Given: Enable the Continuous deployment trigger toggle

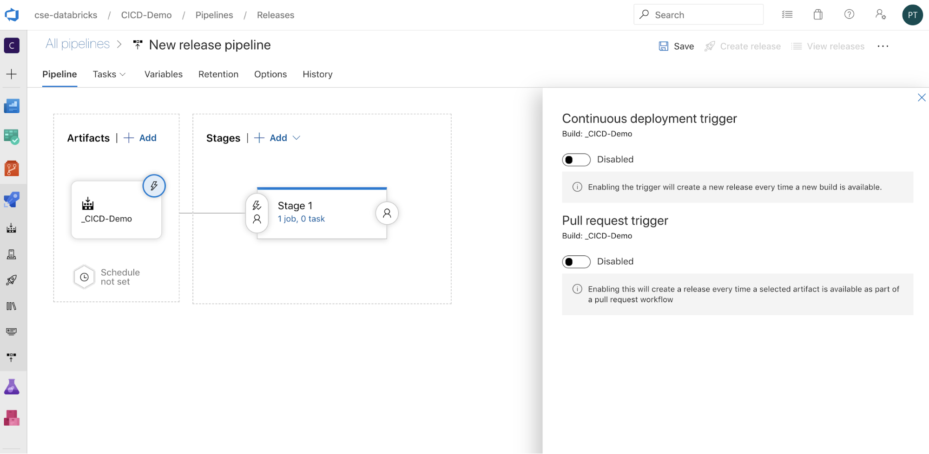Looking at the screenshot, I should (576, 159).
